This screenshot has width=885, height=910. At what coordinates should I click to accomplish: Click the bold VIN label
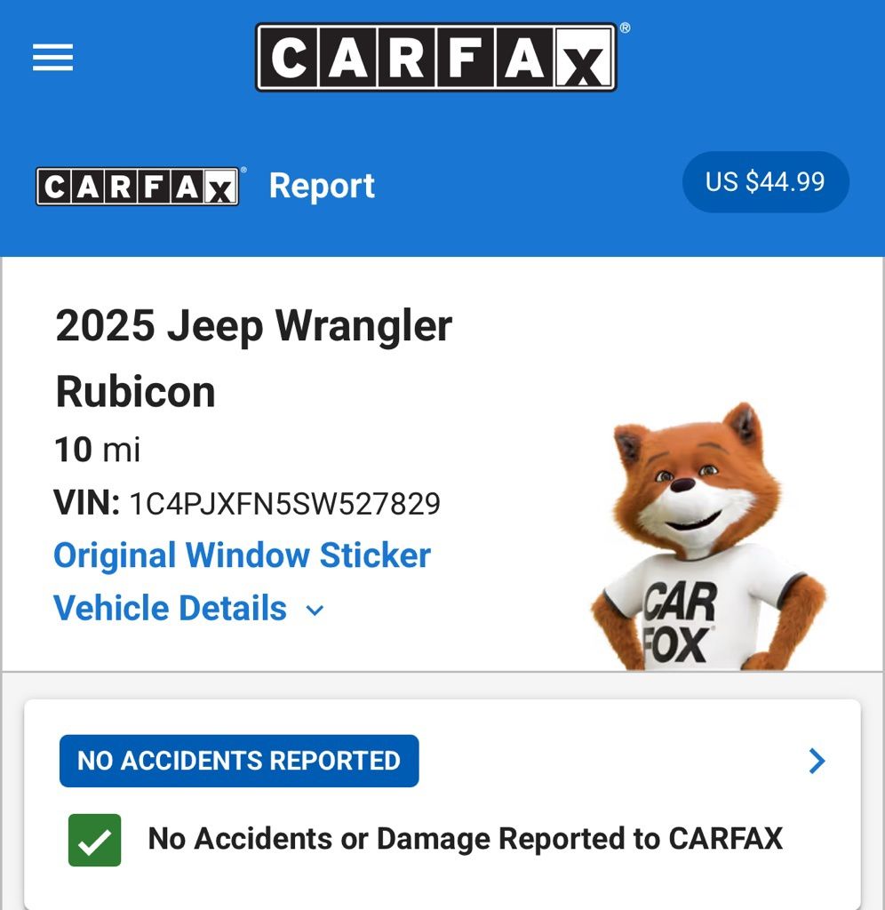pos(87,503)
